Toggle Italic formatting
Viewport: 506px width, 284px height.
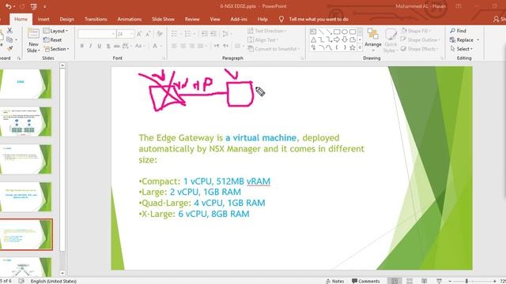coord(91,46)
